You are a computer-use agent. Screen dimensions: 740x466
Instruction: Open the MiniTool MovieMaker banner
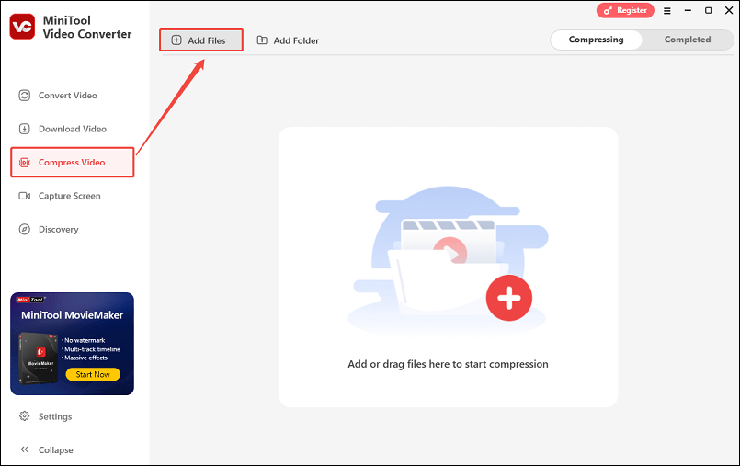tap(73, 344)
